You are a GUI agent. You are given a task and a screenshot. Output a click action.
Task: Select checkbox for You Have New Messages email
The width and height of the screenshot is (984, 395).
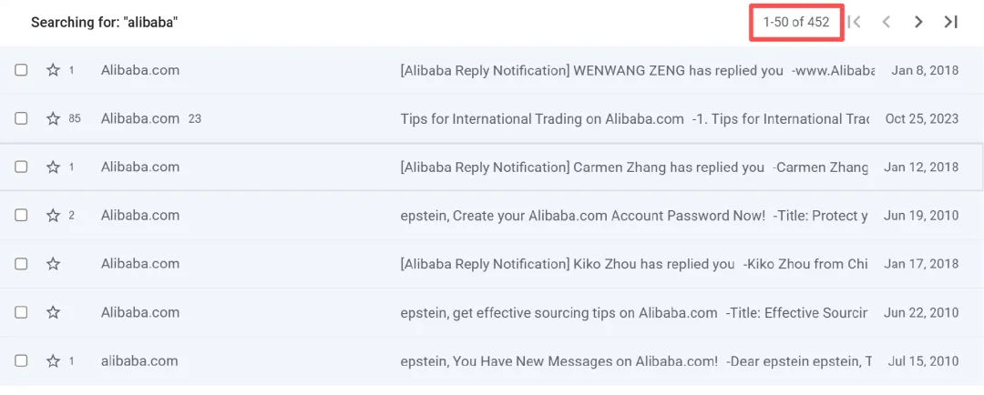[x=21, y=360]
